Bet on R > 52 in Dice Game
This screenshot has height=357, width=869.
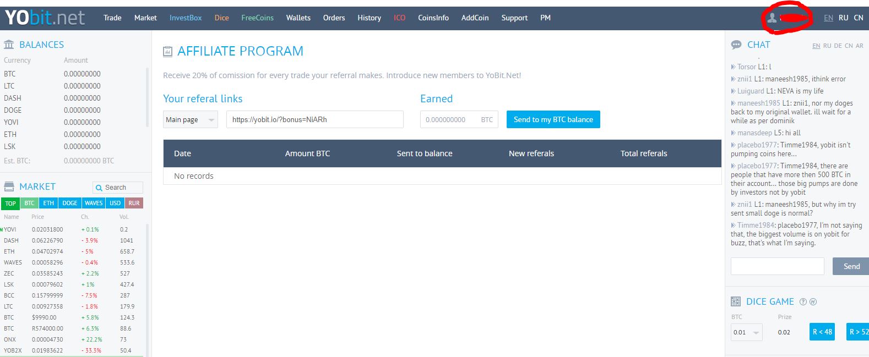click(857, 332)
